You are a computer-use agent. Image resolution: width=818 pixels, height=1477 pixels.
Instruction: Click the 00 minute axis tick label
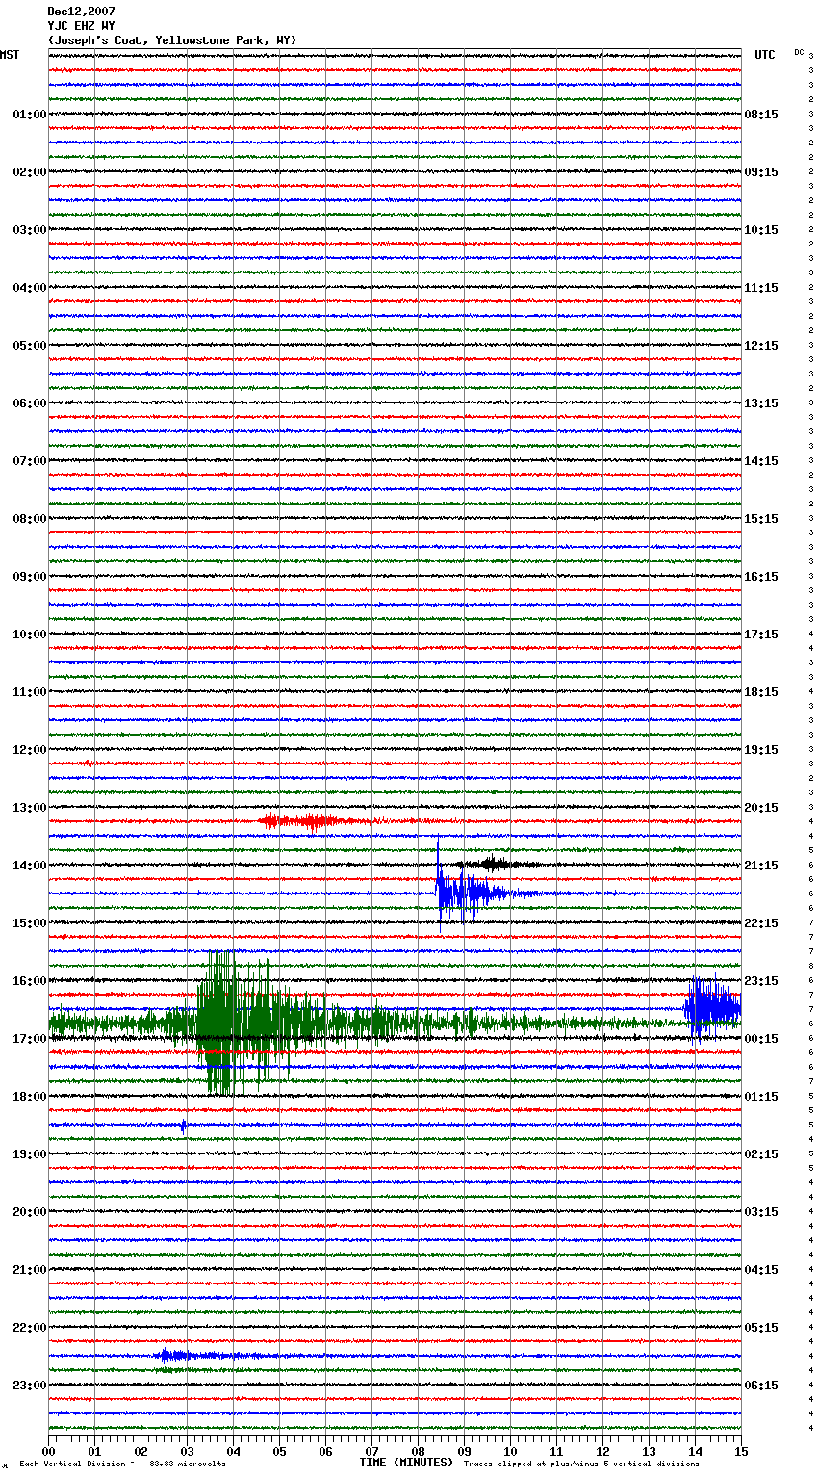[x=48, y=1451]
